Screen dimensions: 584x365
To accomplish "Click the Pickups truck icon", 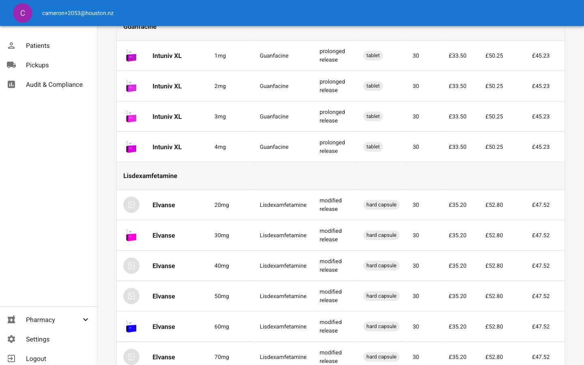I will point(11,65).
